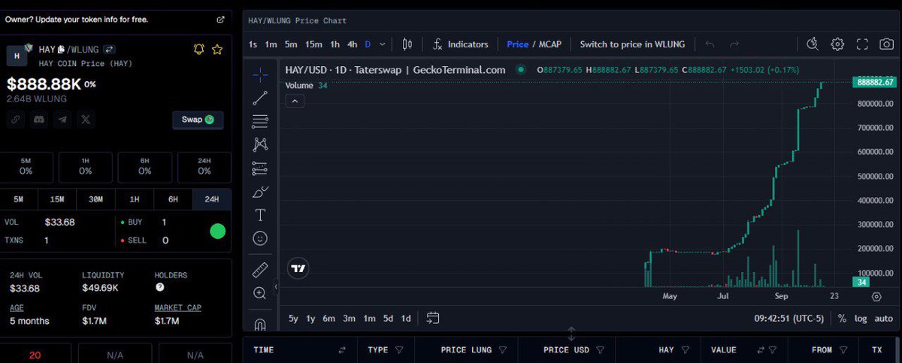Open the TradingView logo link

298,268
